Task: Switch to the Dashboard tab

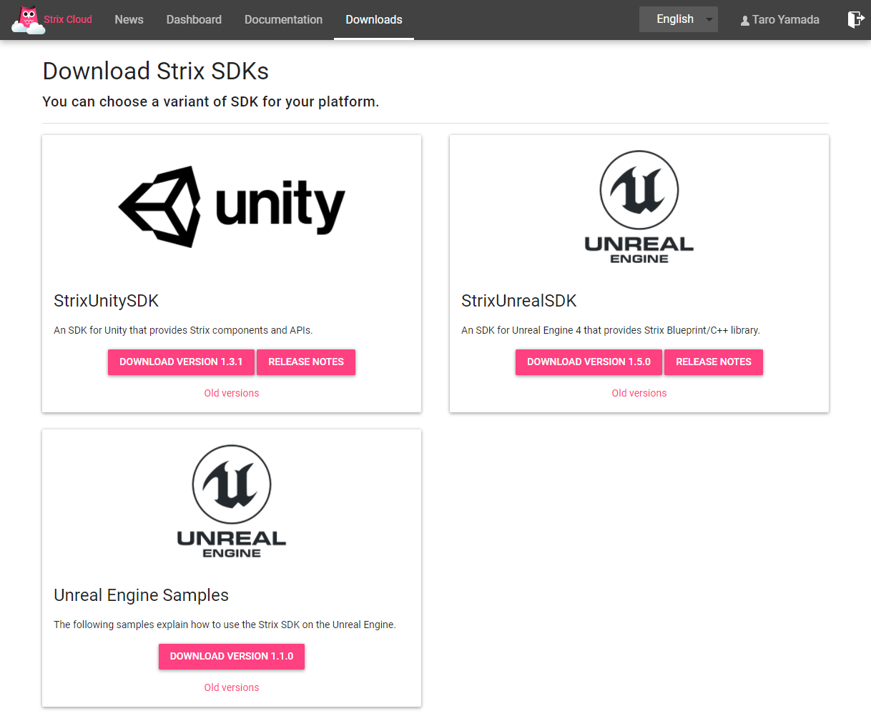Action: 194,19
